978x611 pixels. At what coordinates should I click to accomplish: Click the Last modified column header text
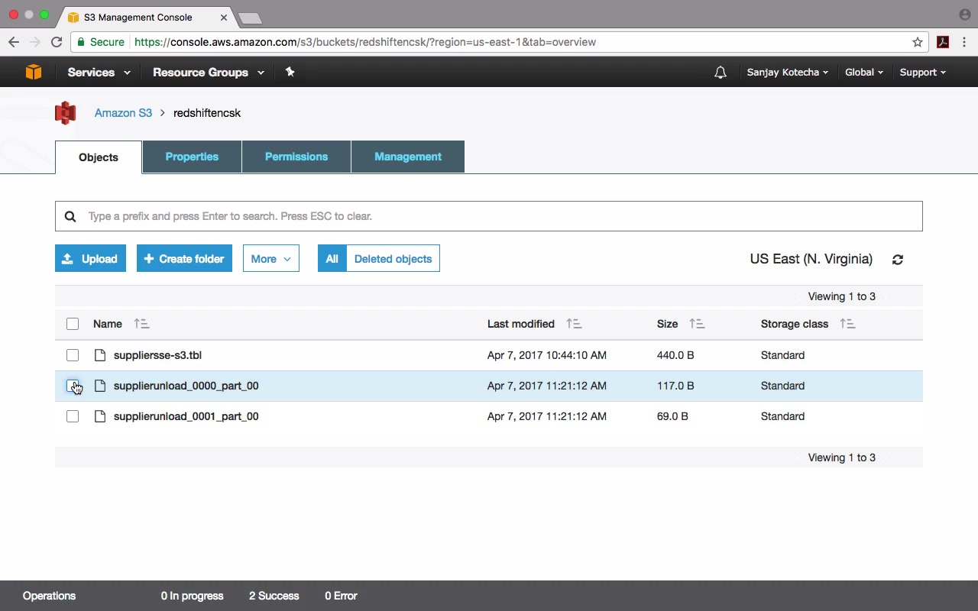tap(521, 324)
